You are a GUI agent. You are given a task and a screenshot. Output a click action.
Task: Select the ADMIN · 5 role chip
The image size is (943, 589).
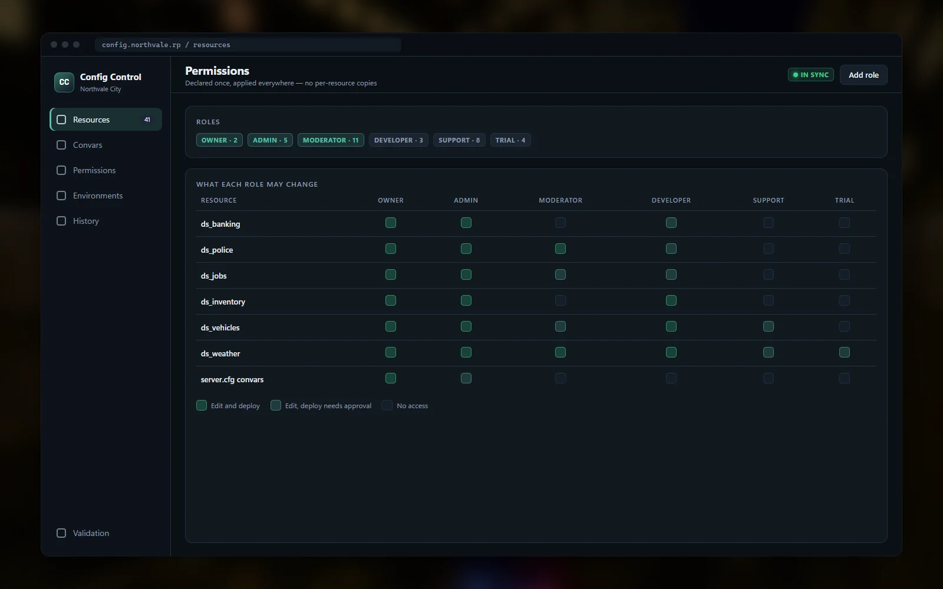(270, 140)
